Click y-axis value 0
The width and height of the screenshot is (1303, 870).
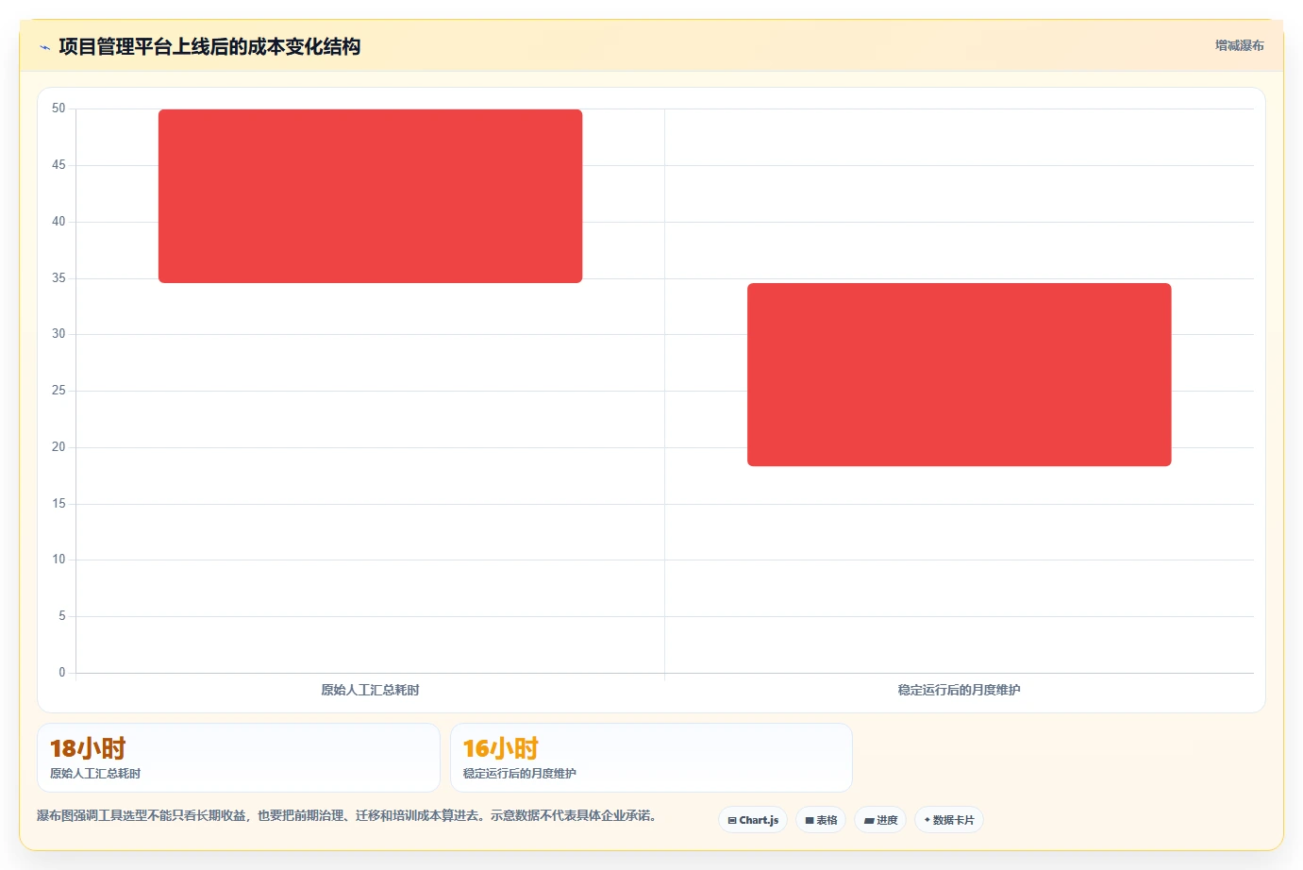(x=62, y=673)
